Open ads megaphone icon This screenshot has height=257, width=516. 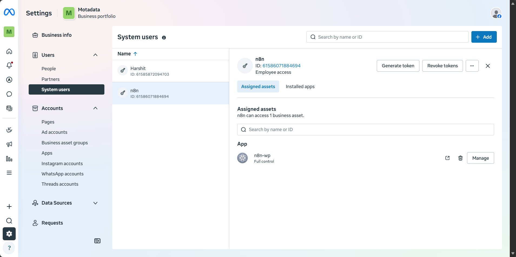pos(9,144)
